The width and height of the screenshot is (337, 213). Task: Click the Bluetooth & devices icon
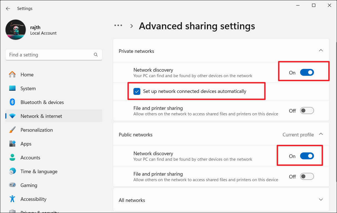(12, 102)
